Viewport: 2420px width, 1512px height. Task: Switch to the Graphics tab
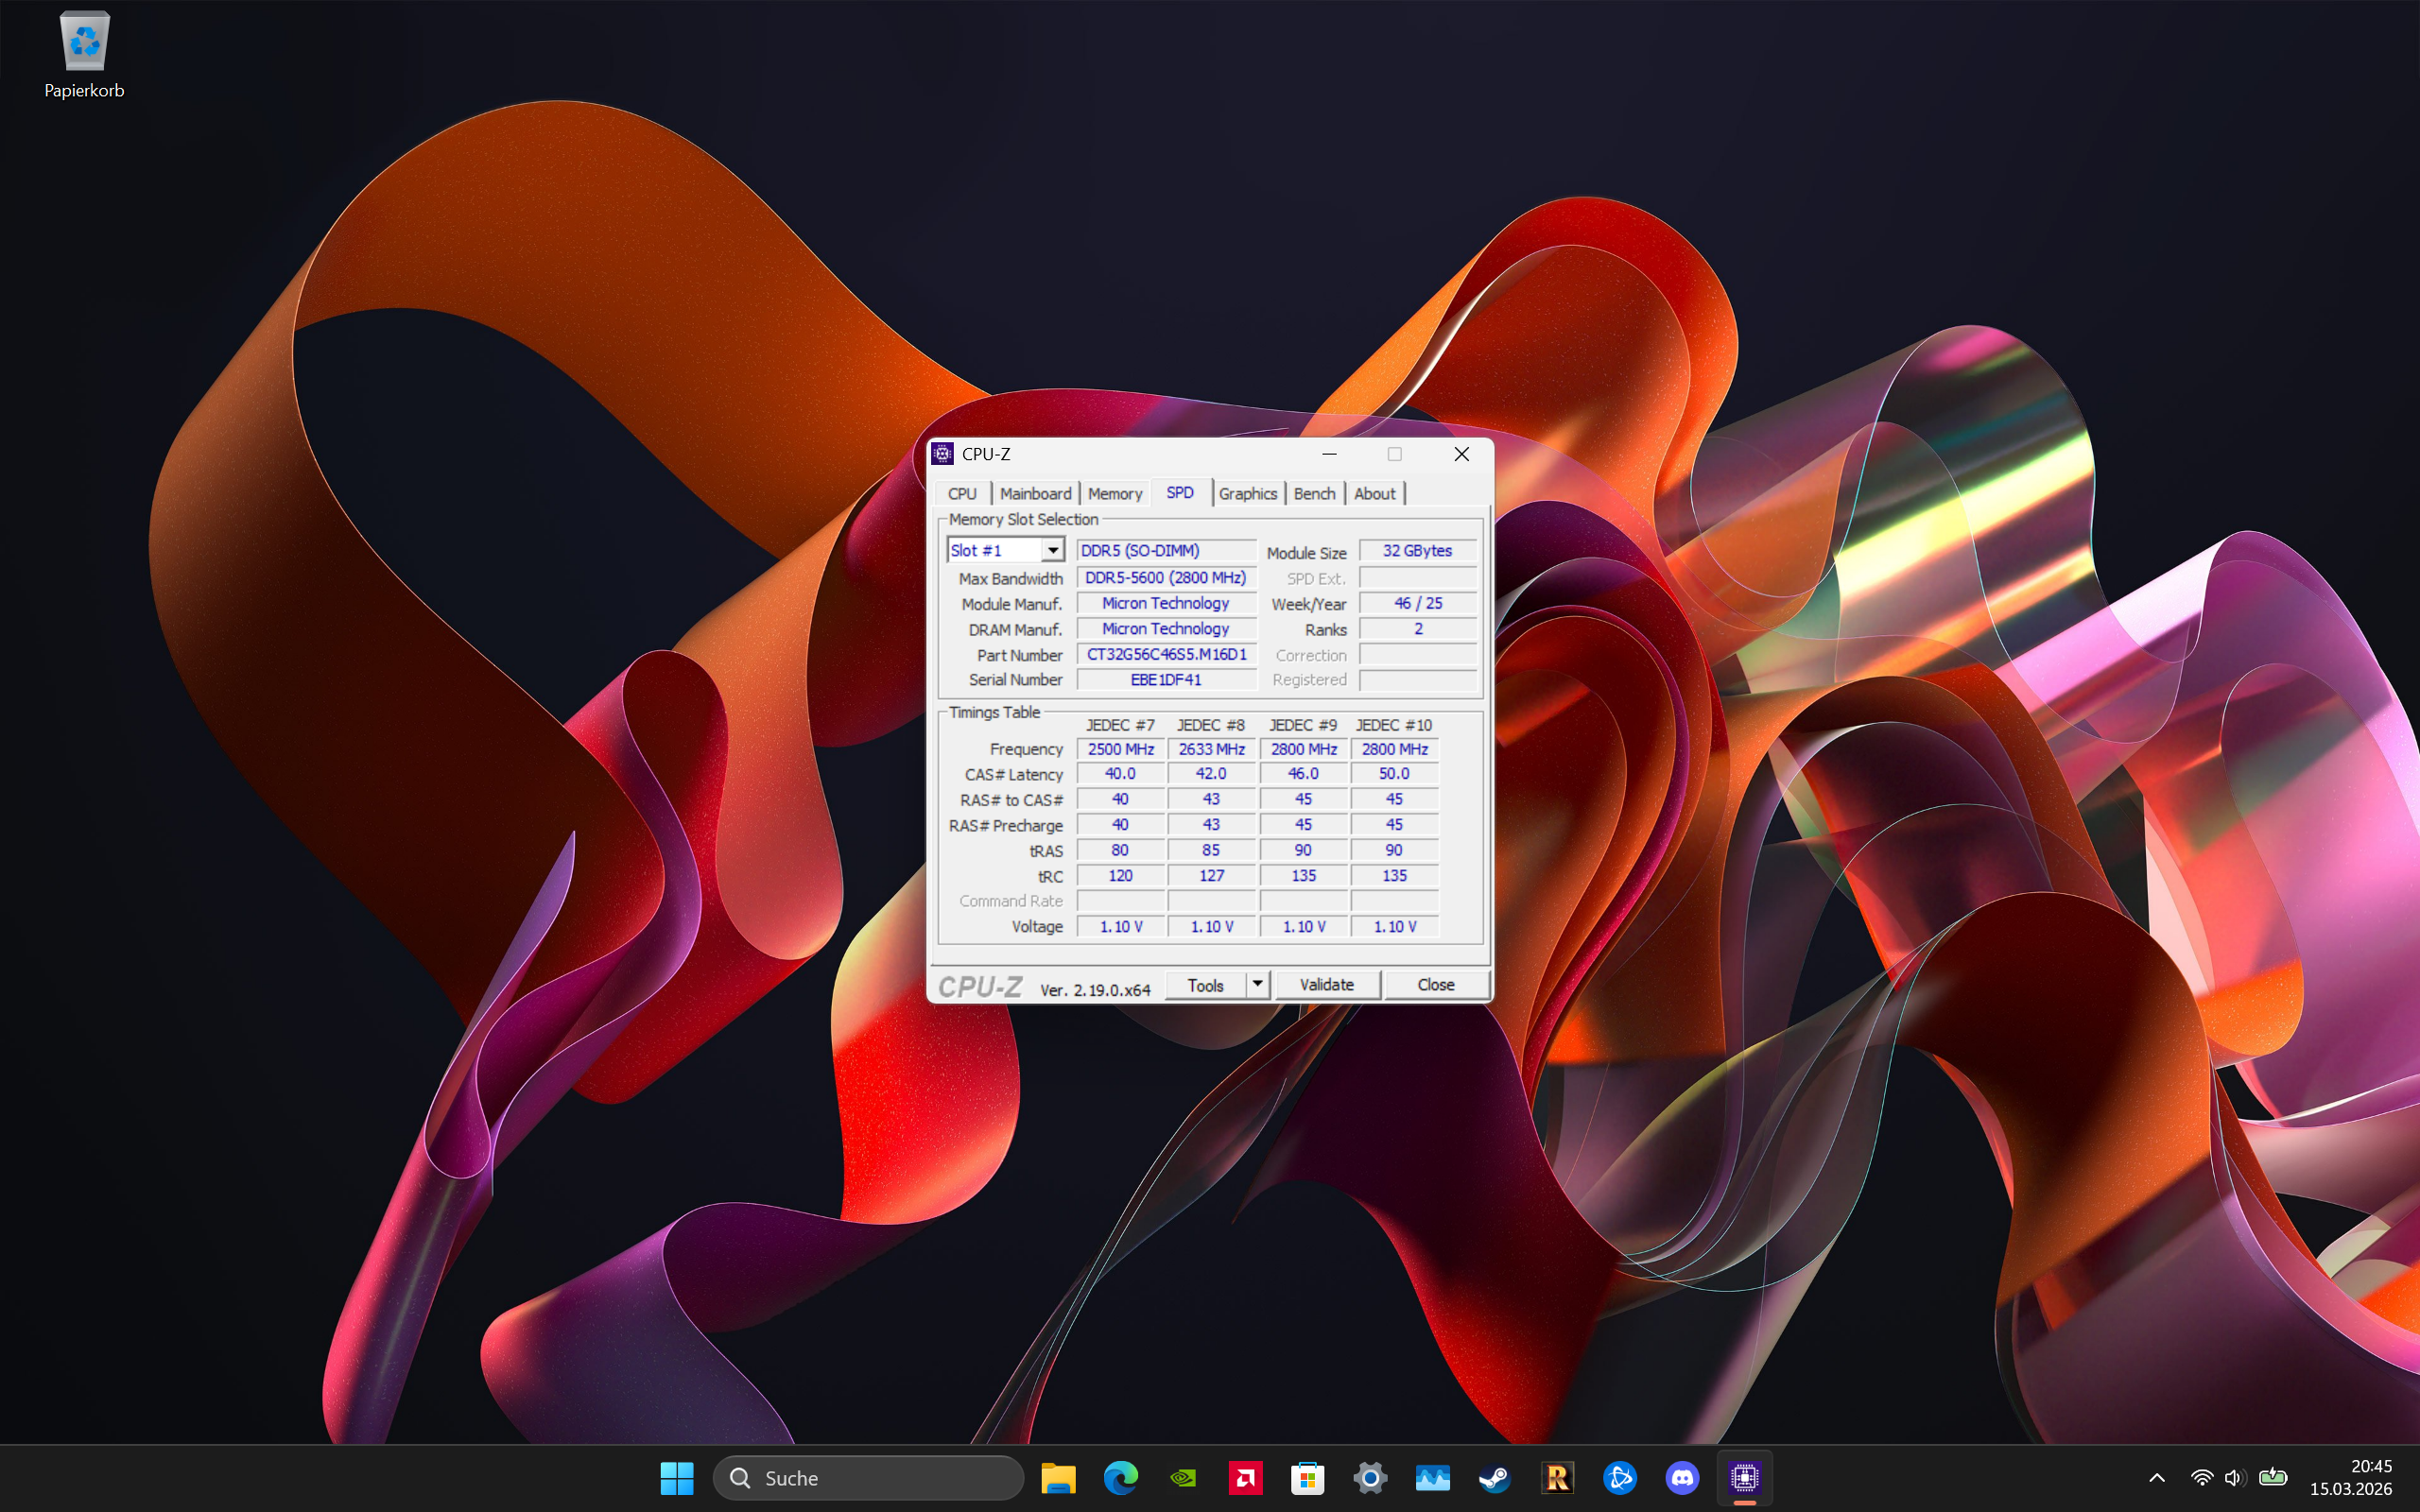pyautogui.click(x=1247, y=493)
